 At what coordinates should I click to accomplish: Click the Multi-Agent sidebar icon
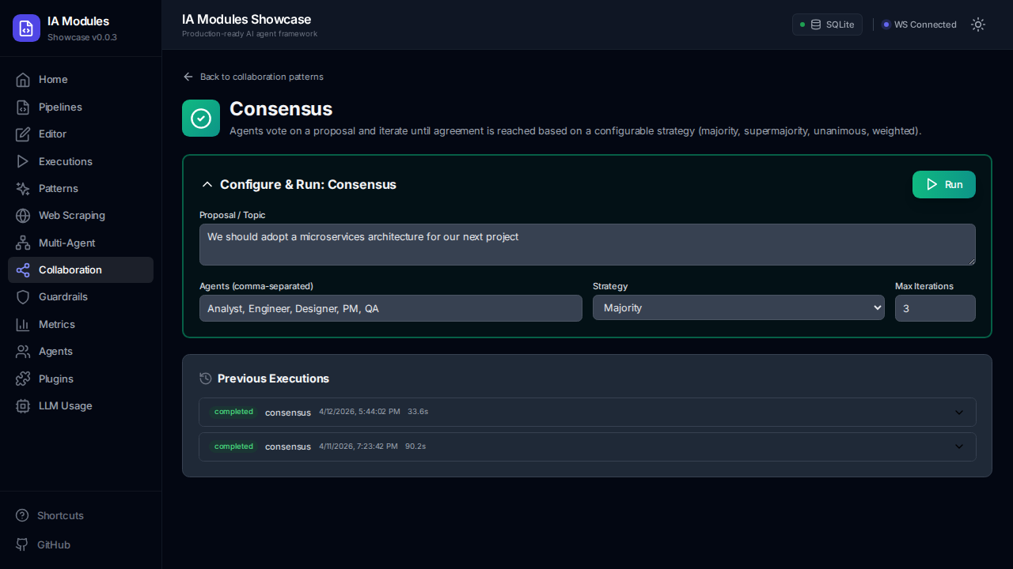click(x=25, y=243)
